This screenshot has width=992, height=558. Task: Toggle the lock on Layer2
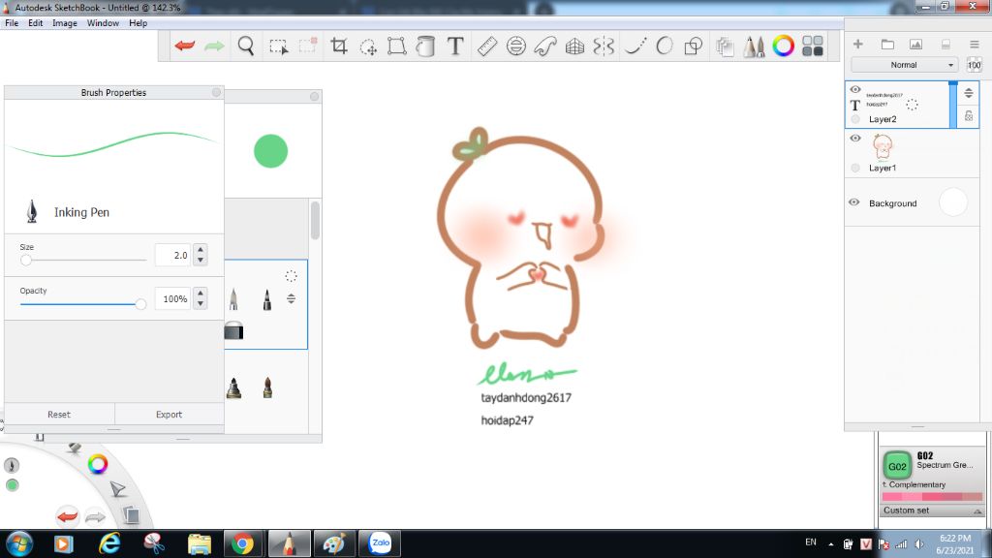tap(969, 116)
